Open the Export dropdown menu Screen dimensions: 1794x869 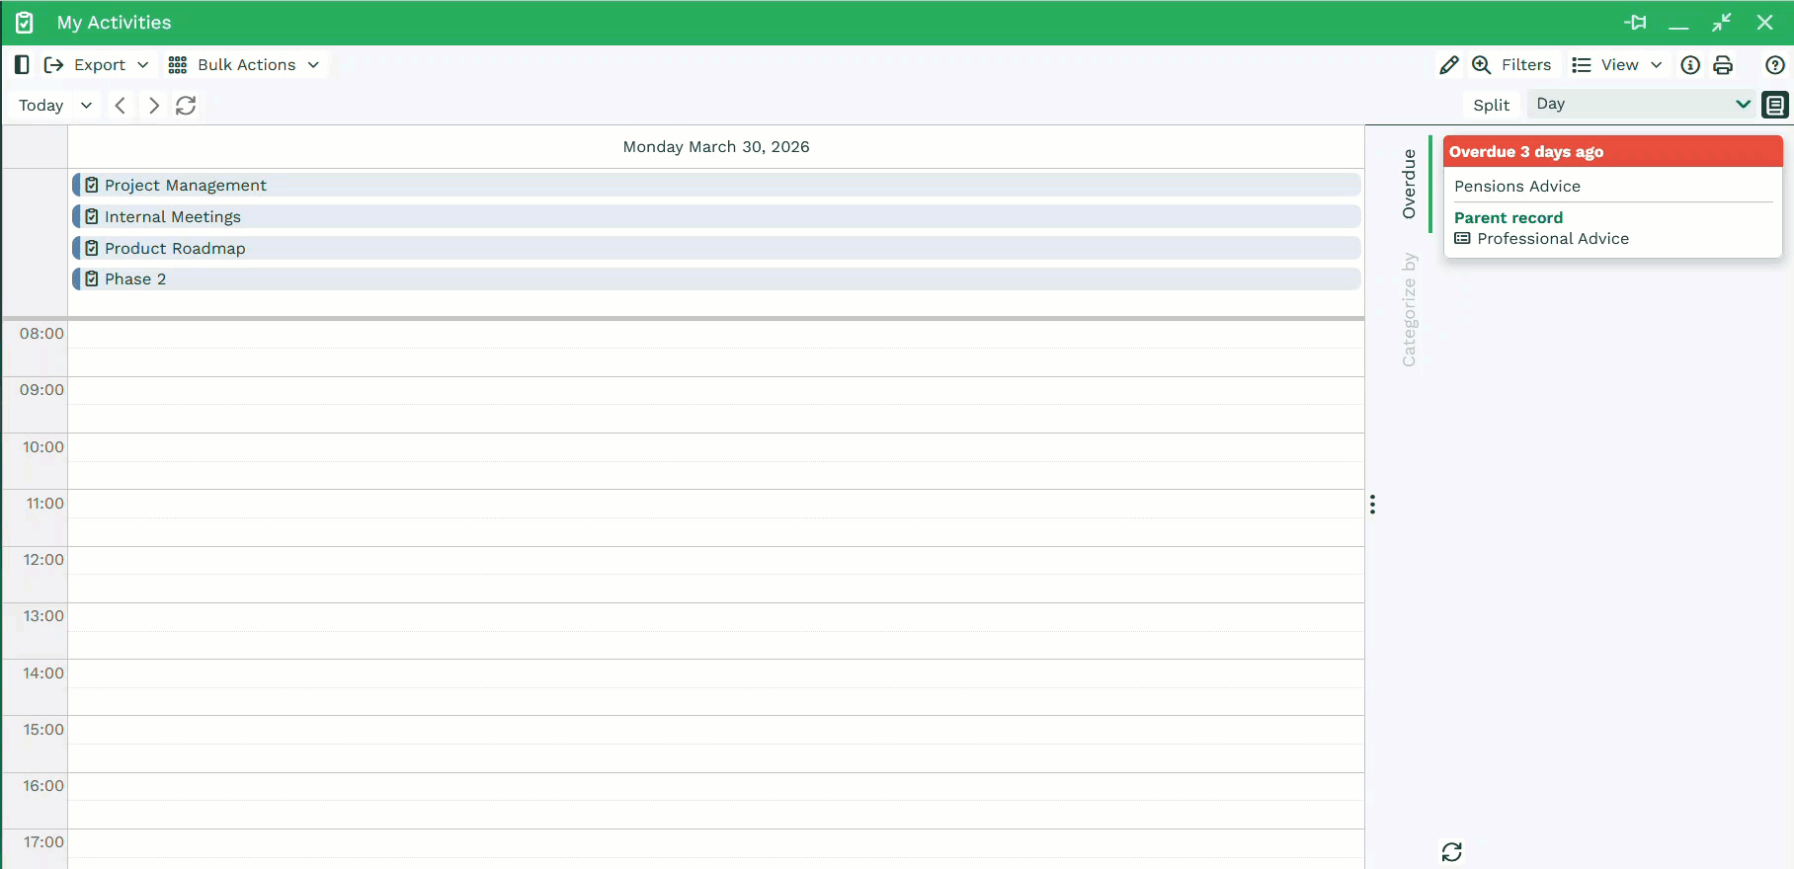pos(98,65)
